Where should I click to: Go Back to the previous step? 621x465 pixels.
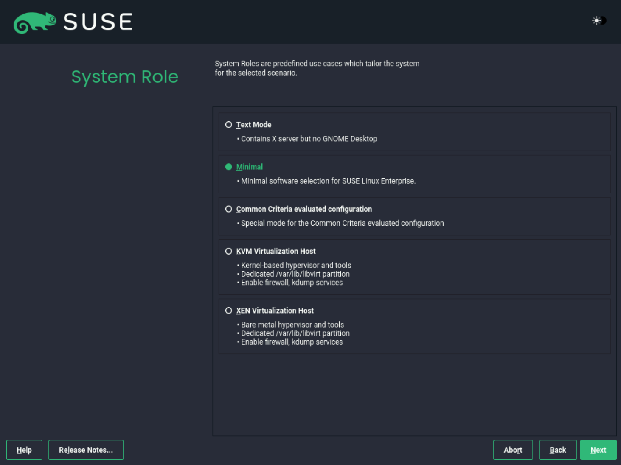pos(558,450)
